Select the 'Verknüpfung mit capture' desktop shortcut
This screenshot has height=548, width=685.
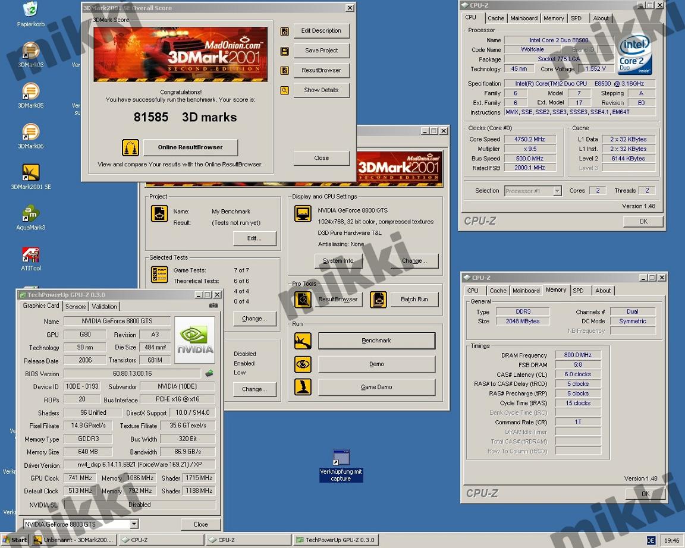341,466
